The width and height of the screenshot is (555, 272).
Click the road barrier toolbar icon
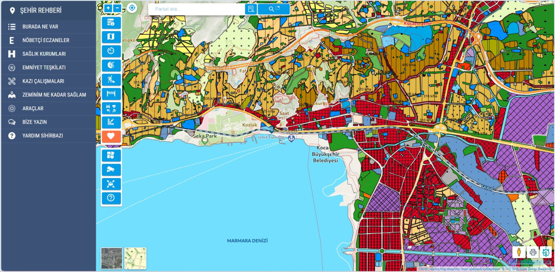click(111, 94)
